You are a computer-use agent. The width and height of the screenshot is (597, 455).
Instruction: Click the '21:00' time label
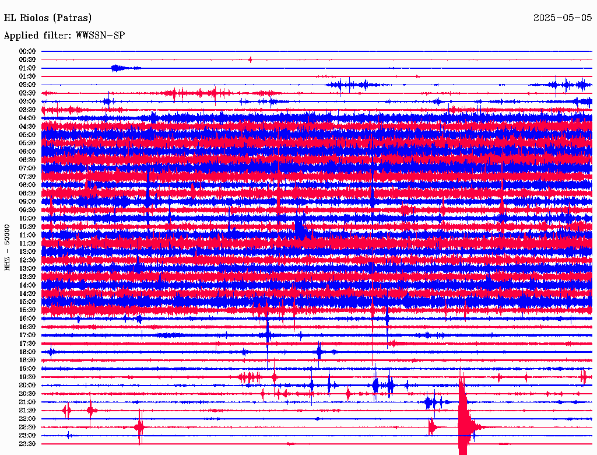tap(27, 402)
